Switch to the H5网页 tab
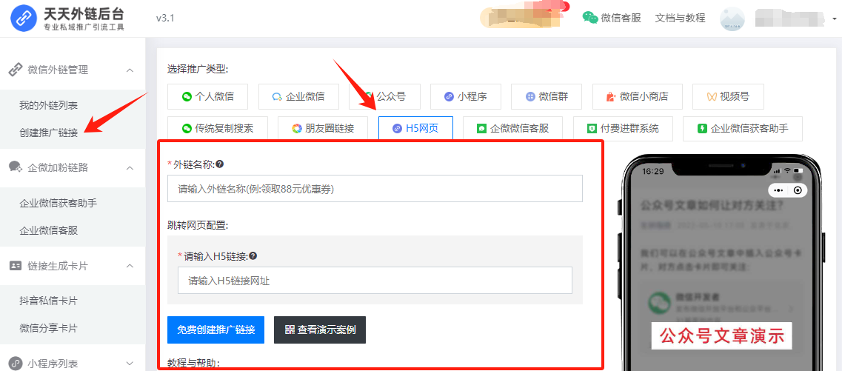 click(415, 128)
